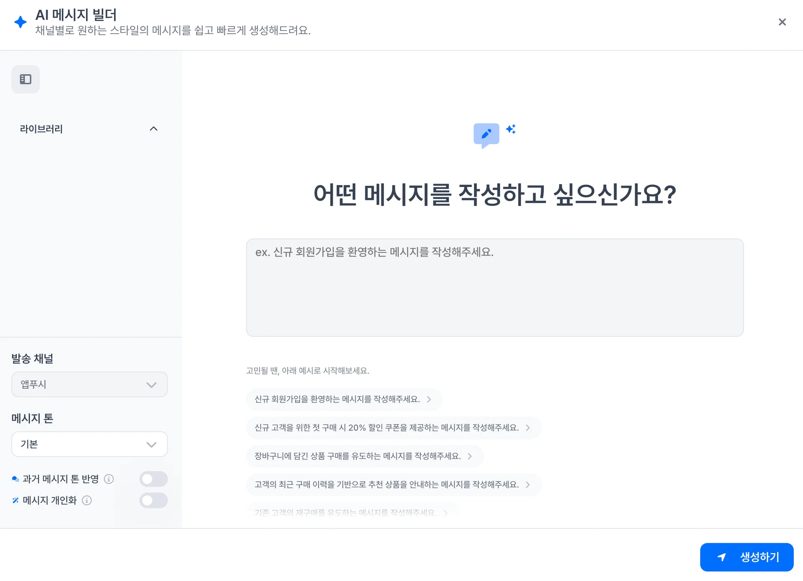The width and height of the screenshot is (803, 581).
Task: Collapse the 라이브러리 section
Action: (x=153, y=129)
